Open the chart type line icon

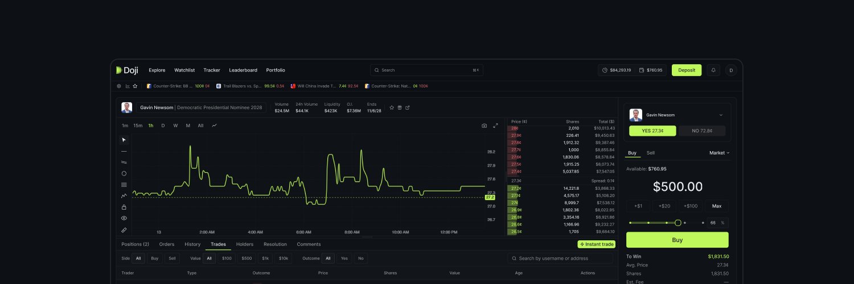point(214,126)
